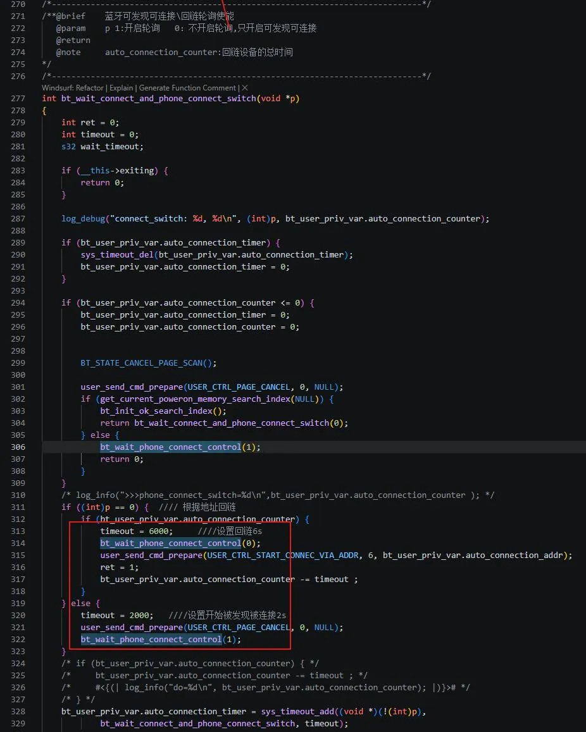The height and width of the screenshot is (732, 586).
Task: Click bt_wait_phone_connect_control(1) on line 322
Action: [161, 640]
